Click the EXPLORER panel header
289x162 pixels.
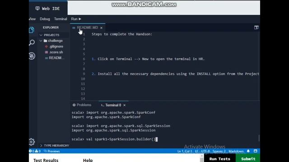click(x=51, y=27)
